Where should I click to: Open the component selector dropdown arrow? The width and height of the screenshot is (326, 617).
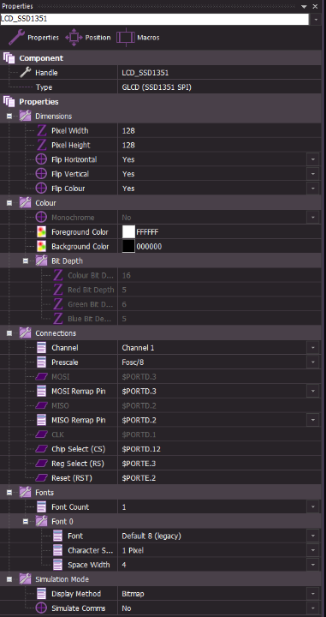317,19
